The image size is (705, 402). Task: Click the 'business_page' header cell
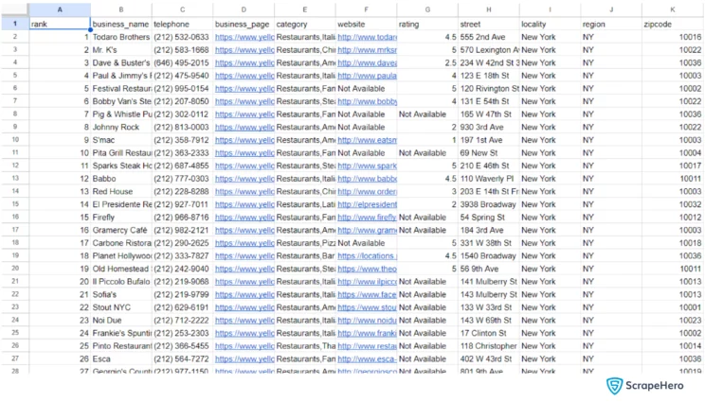point(244,25)
